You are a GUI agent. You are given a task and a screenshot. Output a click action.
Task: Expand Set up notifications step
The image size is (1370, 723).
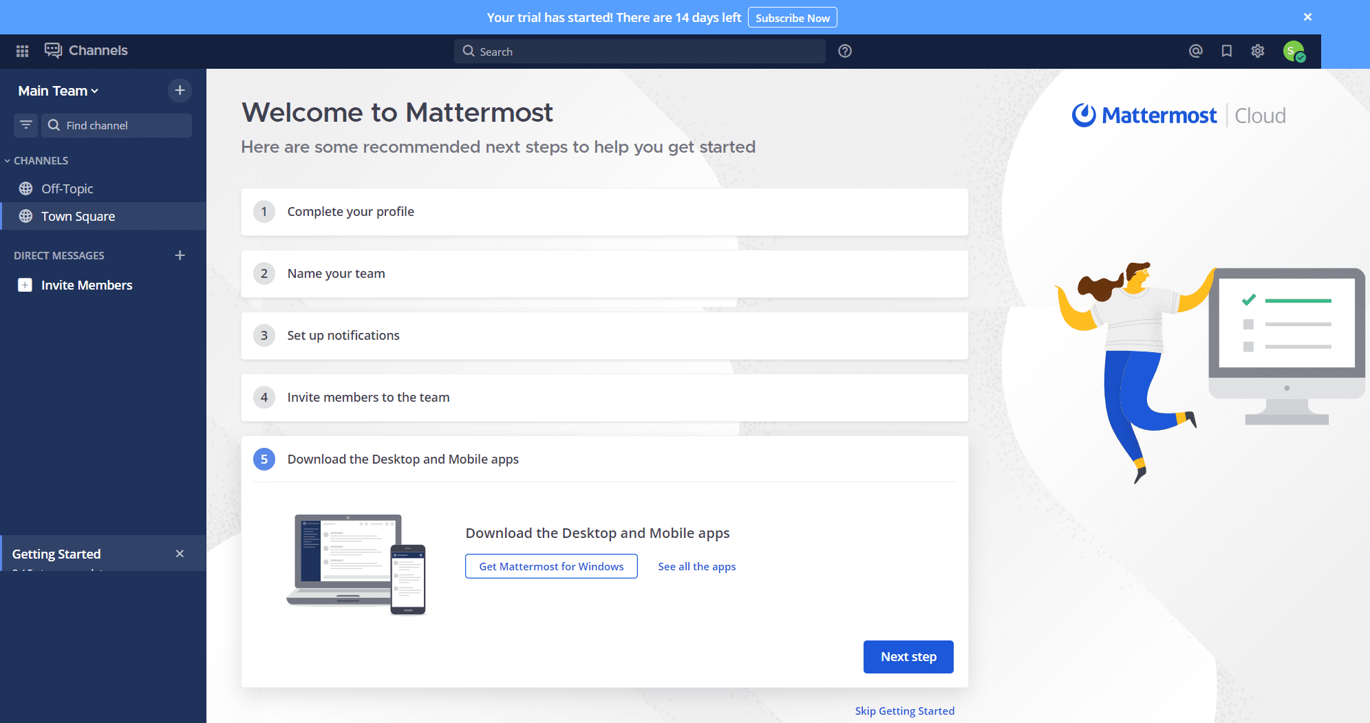click(604, 336)
